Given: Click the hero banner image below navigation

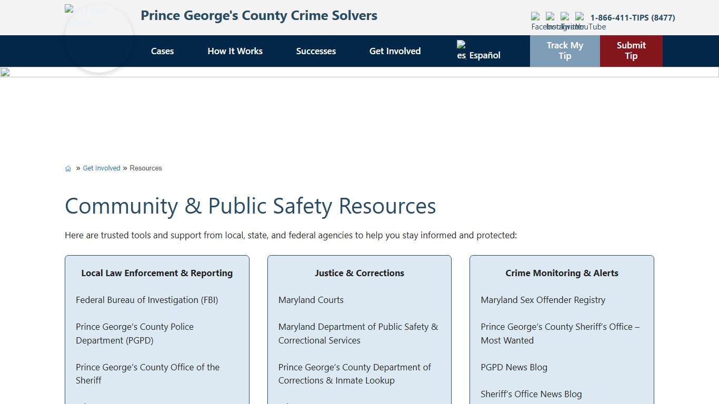Looking at the screenshot, I should point(359,73).
